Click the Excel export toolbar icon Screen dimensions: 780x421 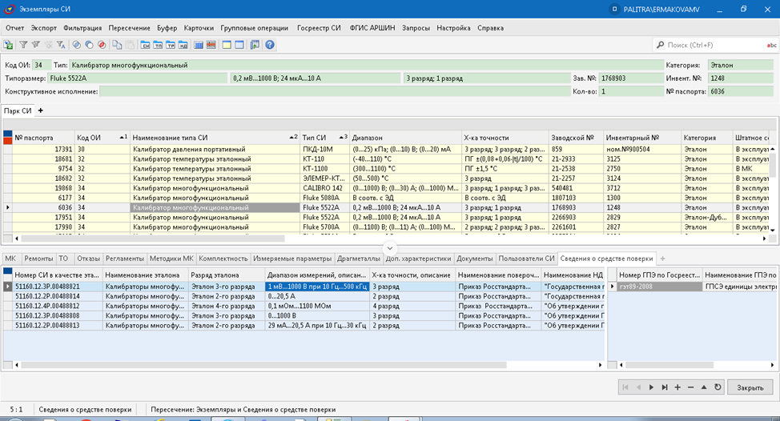tap(9, 45)
